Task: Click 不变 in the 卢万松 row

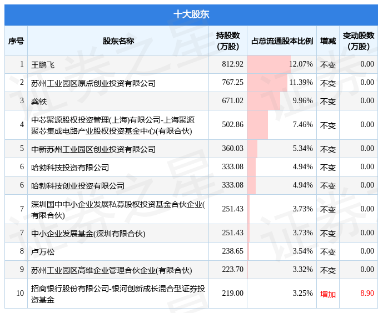Action: pos(328,251)
